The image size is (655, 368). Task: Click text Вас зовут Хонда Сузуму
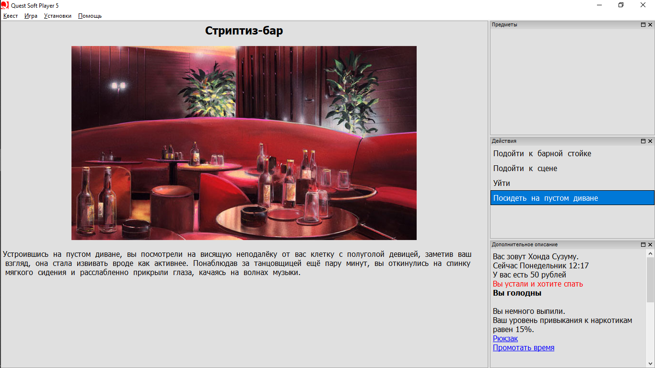(x=536, y=256)
